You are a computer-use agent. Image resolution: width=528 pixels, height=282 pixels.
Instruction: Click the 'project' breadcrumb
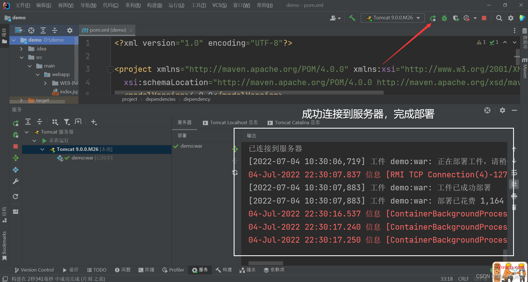tap(130, 99)
